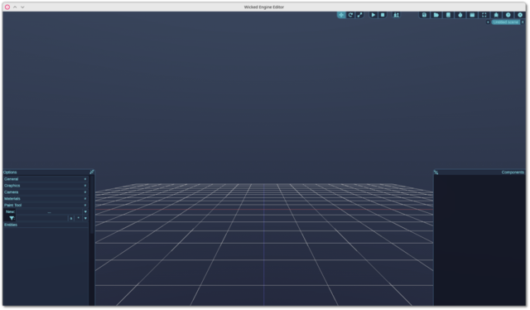Screen dimensions: 530x310
Task: Select the Rotate gizmo tool
Action: pos(350,15)
